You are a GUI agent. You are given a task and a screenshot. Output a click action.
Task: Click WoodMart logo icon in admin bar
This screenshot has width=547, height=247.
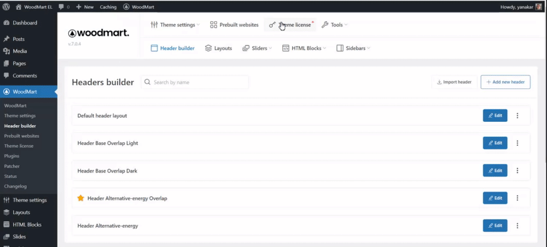pos(126,7)
